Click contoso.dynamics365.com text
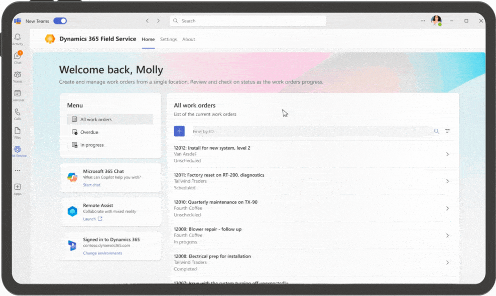The image size is (496, 296). (106, 245)
